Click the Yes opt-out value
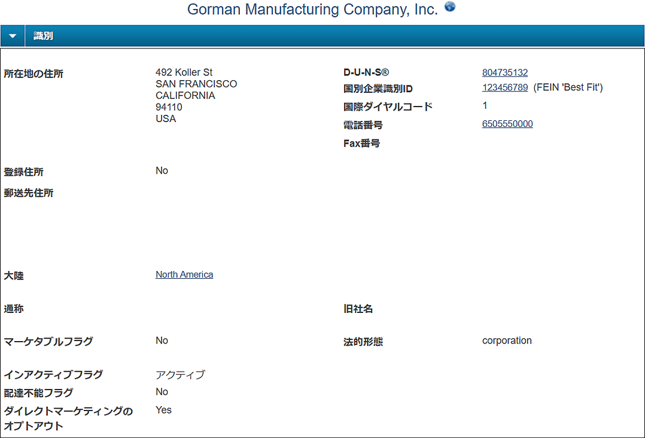The image size is (645, 438). click(164, 410)
